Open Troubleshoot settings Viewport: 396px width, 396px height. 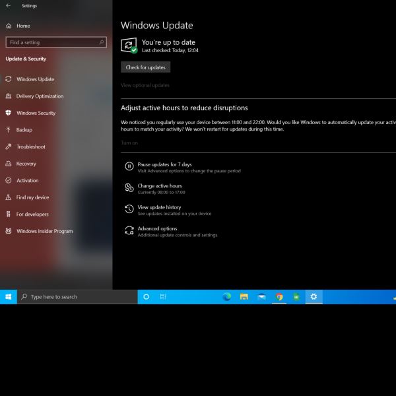pos(31,147)
